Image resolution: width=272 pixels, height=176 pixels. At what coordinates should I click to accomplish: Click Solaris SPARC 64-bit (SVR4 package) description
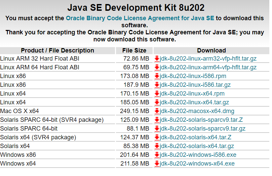click(52, 120)
